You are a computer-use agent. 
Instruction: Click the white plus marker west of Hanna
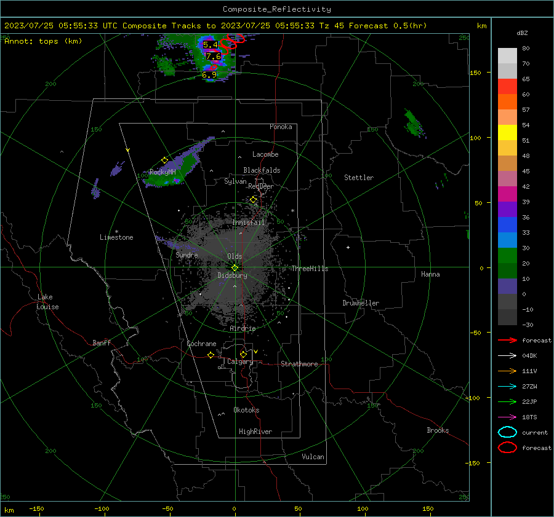click(x=348, y=247)
